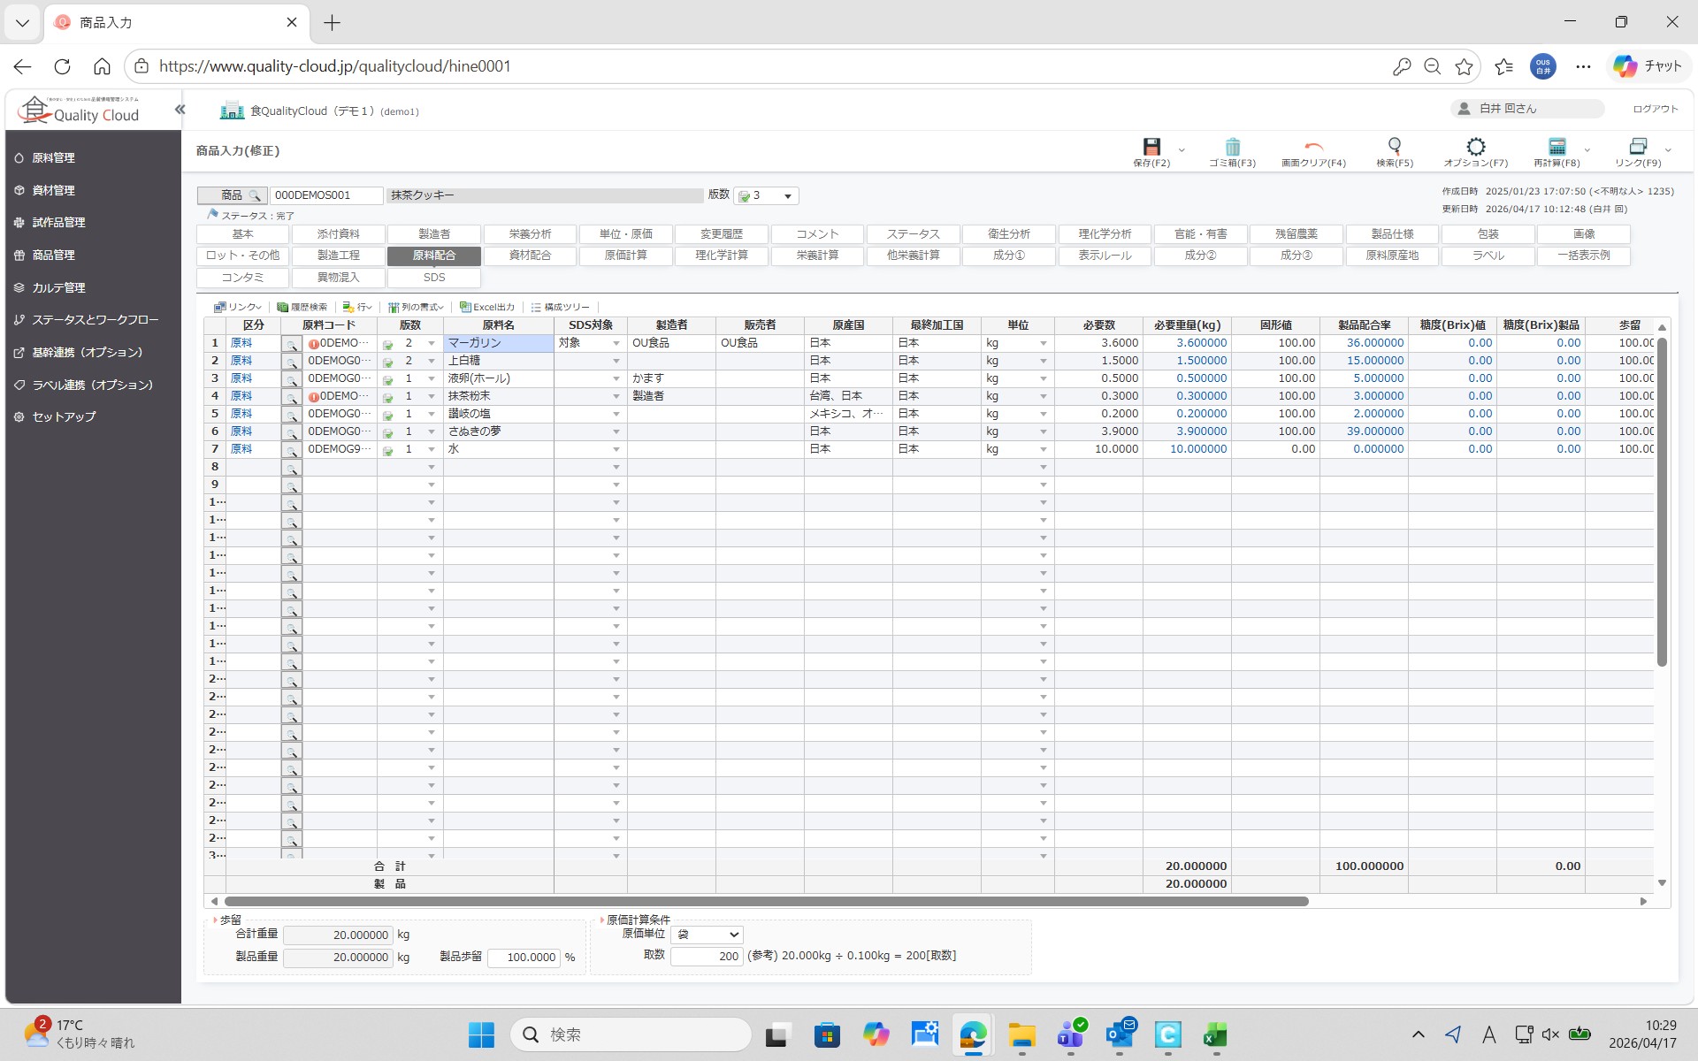Open 版数 dropdown for row 6 さぬきの夢
The image size is (1698, 1061).
(x=432, y=432)
